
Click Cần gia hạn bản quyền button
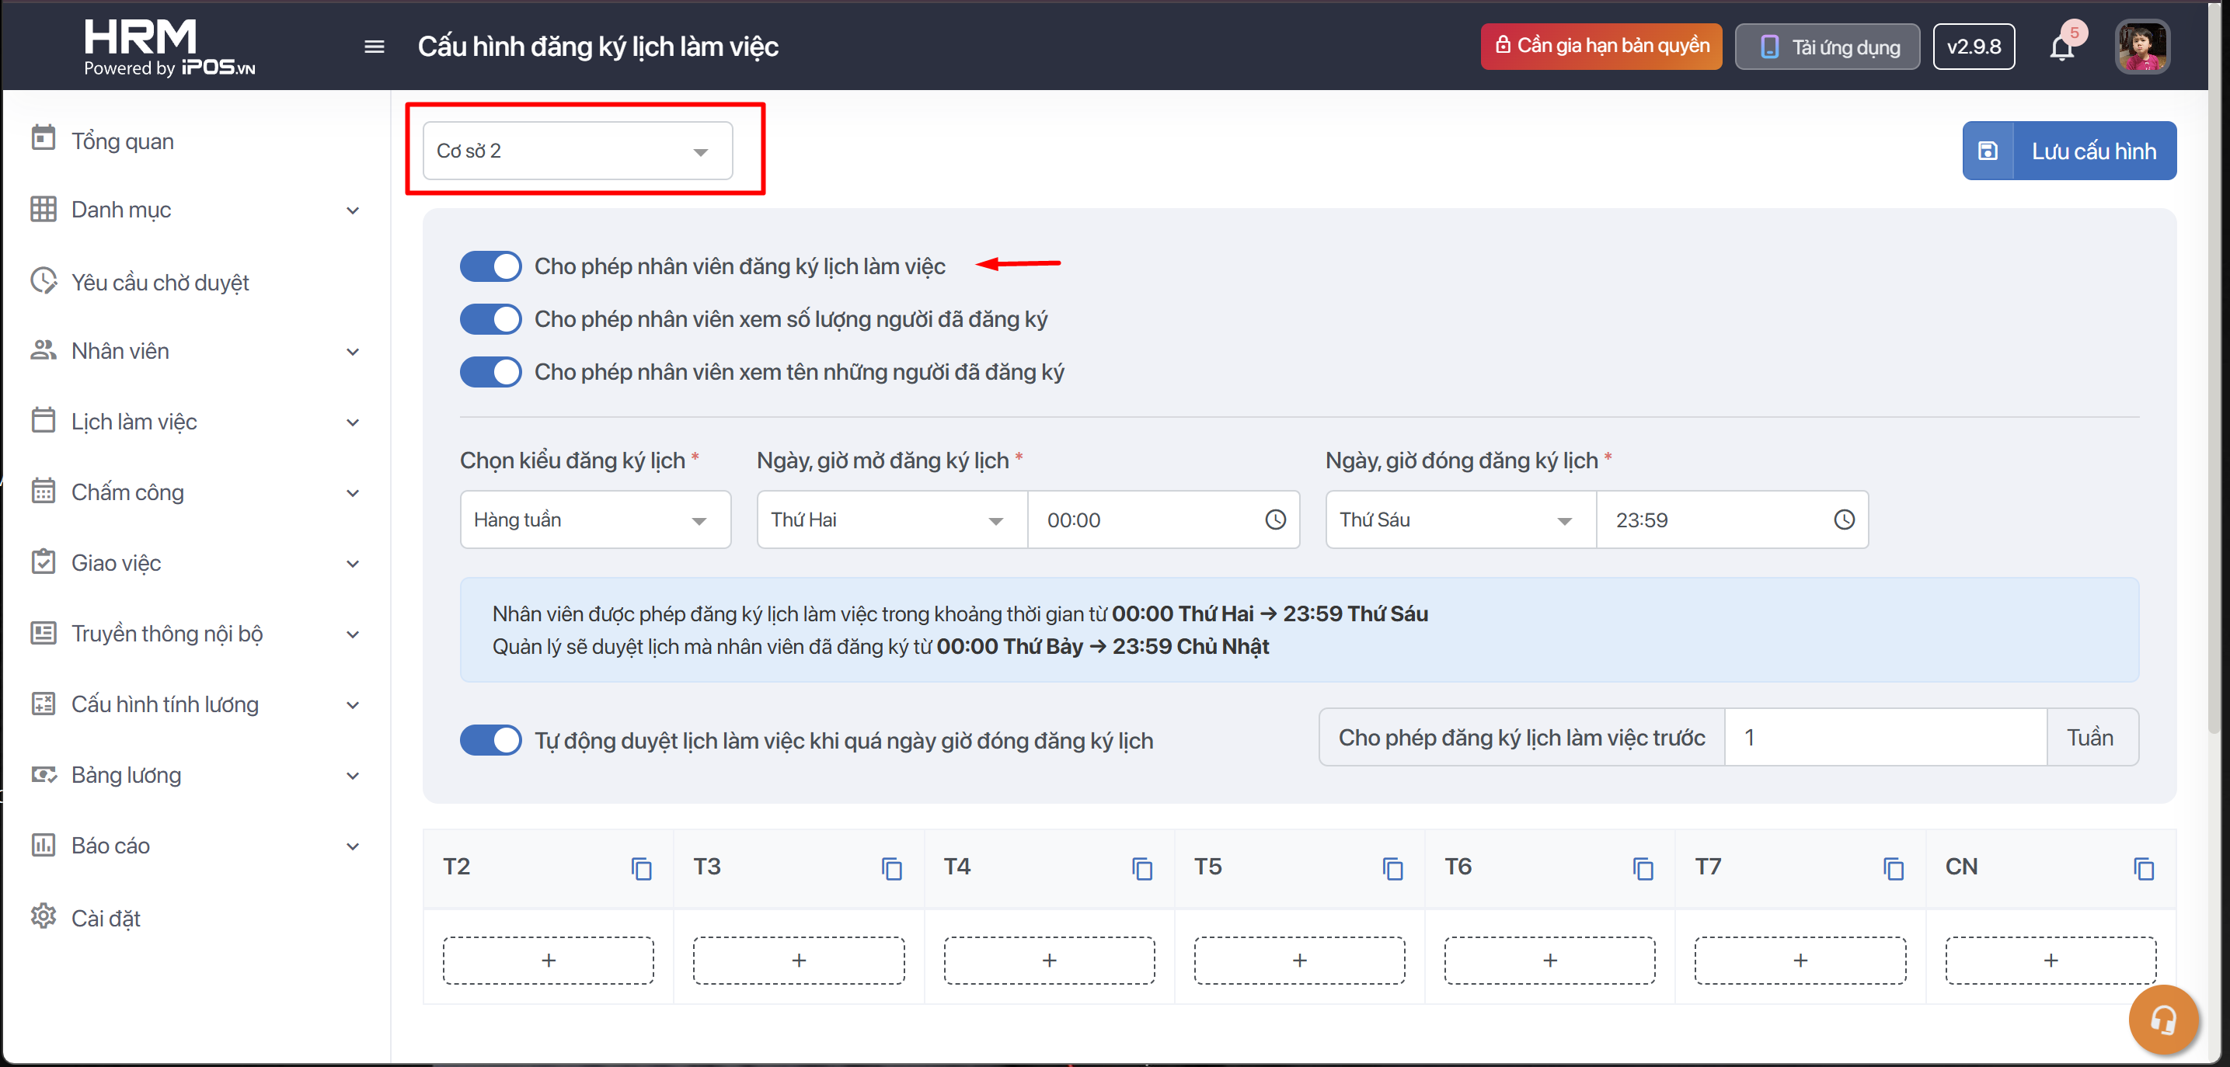pyautogui.click(x=1601, y=46)
